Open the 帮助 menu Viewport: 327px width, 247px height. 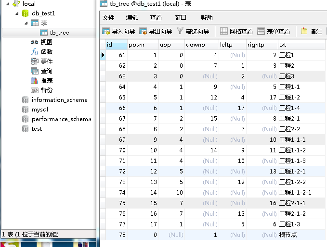pos(207,18)
